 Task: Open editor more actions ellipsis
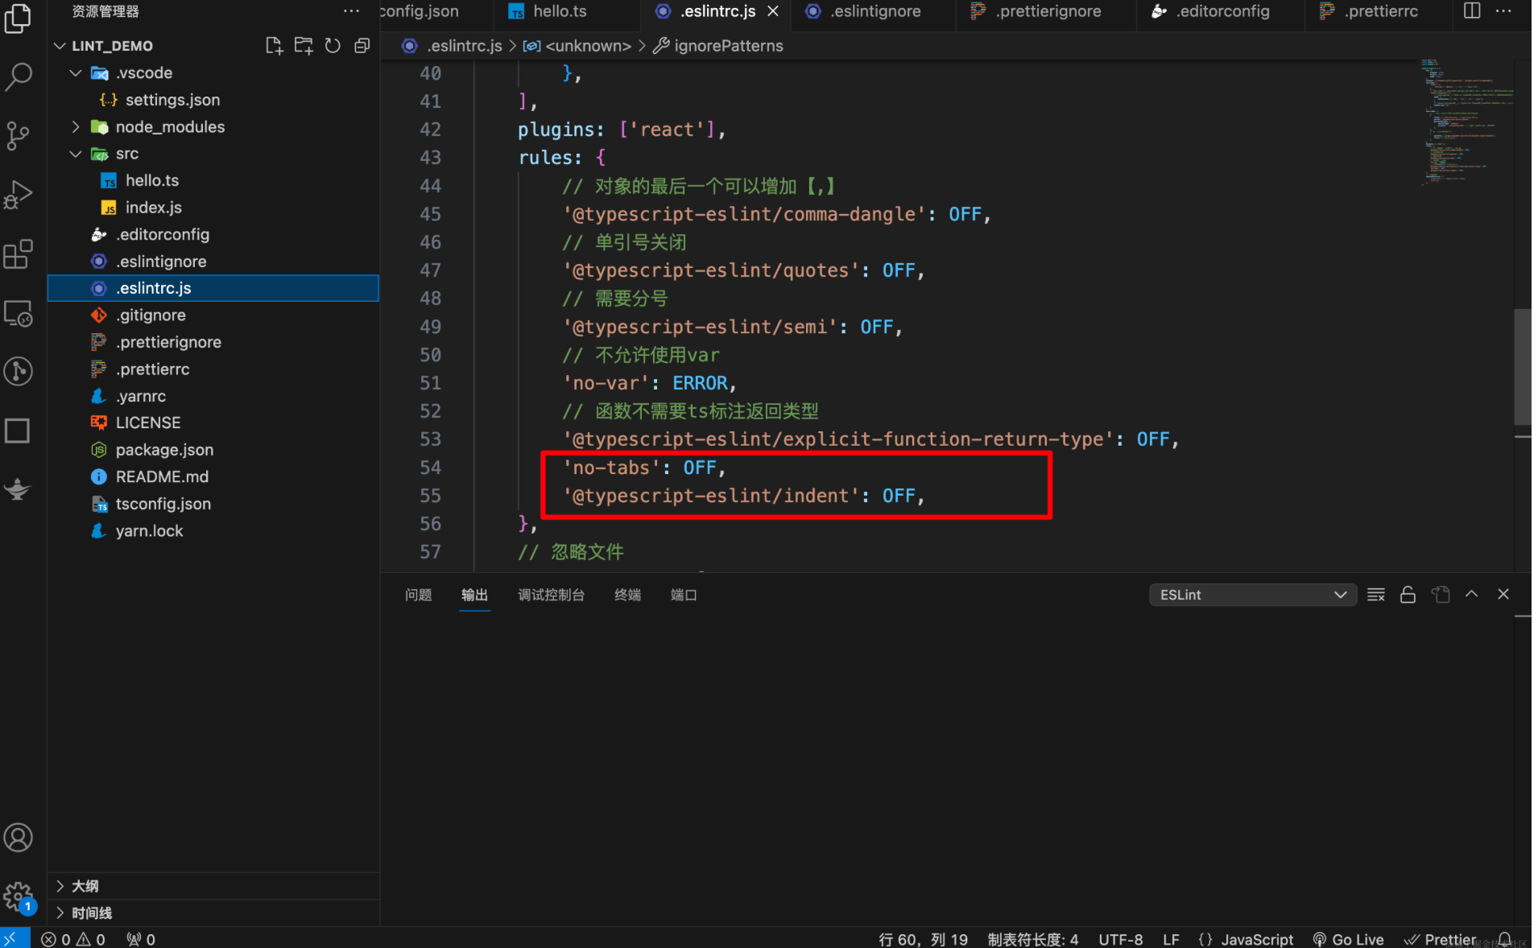point(1503,11)
